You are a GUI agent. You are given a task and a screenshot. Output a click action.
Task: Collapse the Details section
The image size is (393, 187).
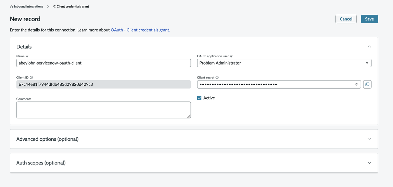(x=369, y=47)
